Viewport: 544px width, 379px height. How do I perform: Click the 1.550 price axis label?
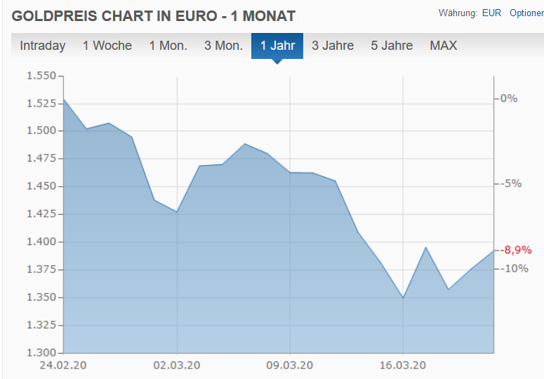pos(40,75)
